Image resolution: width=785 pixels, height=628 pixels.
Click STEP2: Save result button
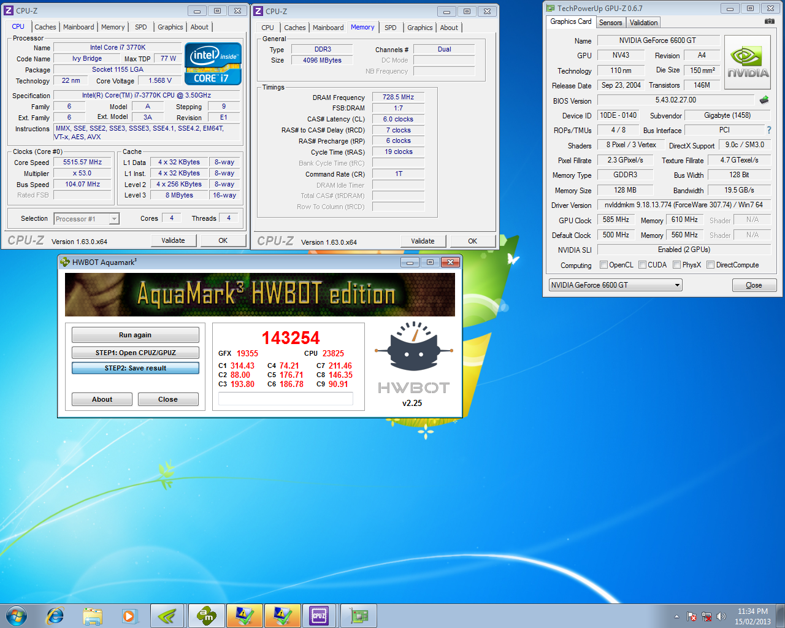tap(136, 368)
